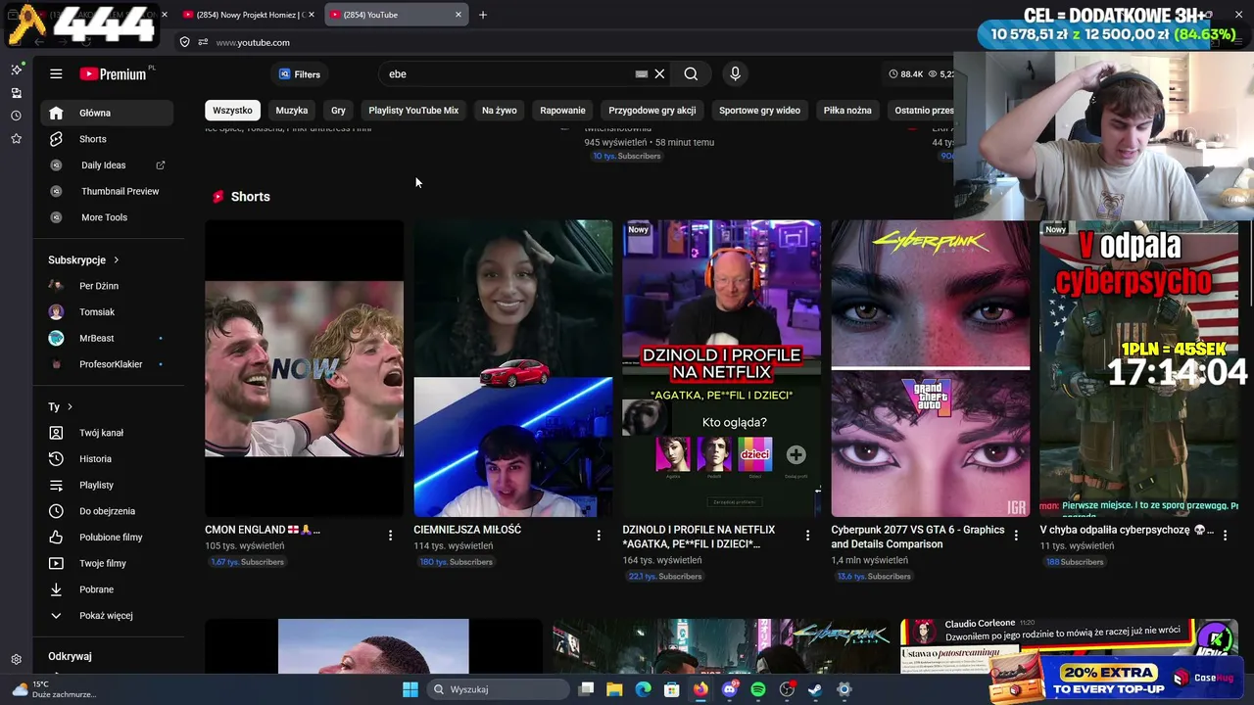Play the 'CIEMNIEJSZA MIŁOŚĆ' short thumbnail
Viewport: 1254px width, 705px height.
[x=512, y=368]
